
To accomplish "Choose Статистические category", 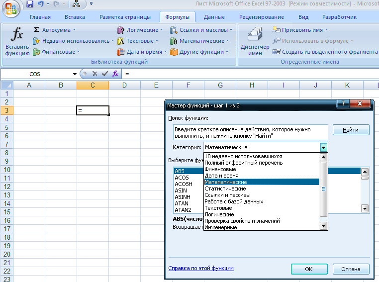I will pyautogui.click(x=262, y=188).
